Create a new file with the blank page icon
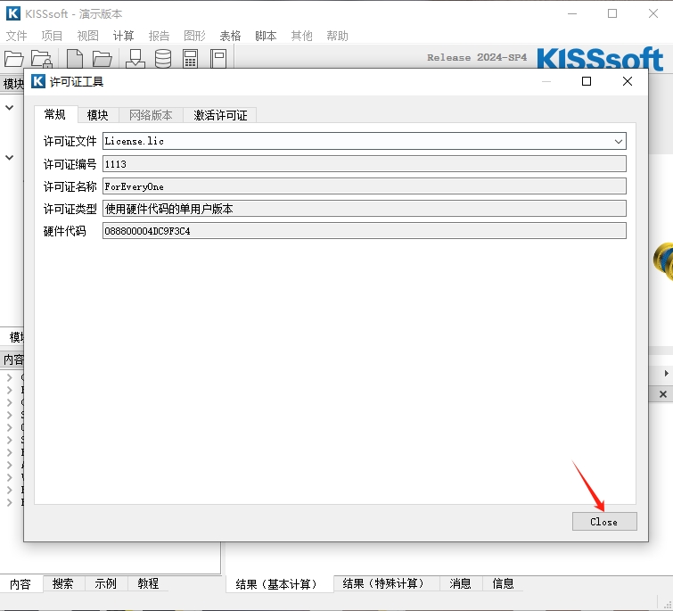Screen dimensions: 673x611 (75, 58)
